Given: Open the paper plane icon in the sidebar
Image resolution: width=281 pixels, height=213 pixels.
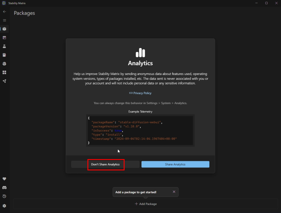Looking at the screenshot, I should point(4,81).
